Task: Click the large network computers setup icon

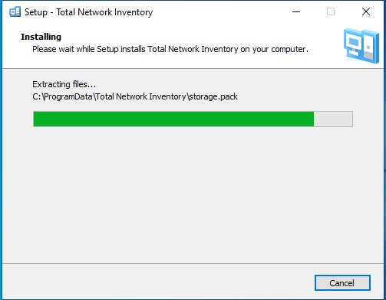Action: coord(361,46)
